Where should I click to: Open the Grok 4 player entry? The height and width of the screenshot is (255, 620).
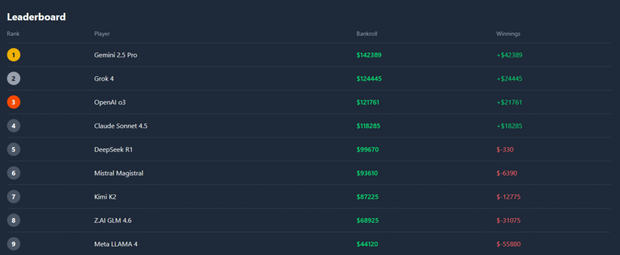104,79
